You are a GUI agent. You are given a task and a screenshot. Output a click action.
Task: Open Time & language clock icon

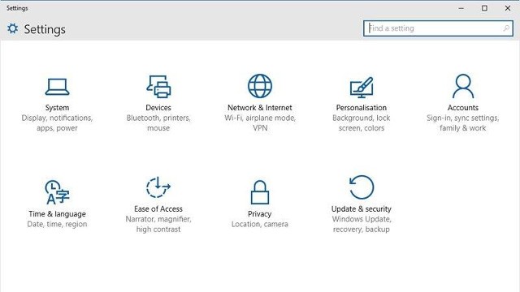(x=57, y=192)
